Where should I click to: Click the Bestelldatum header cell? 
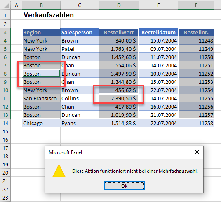tap(158, 32)
